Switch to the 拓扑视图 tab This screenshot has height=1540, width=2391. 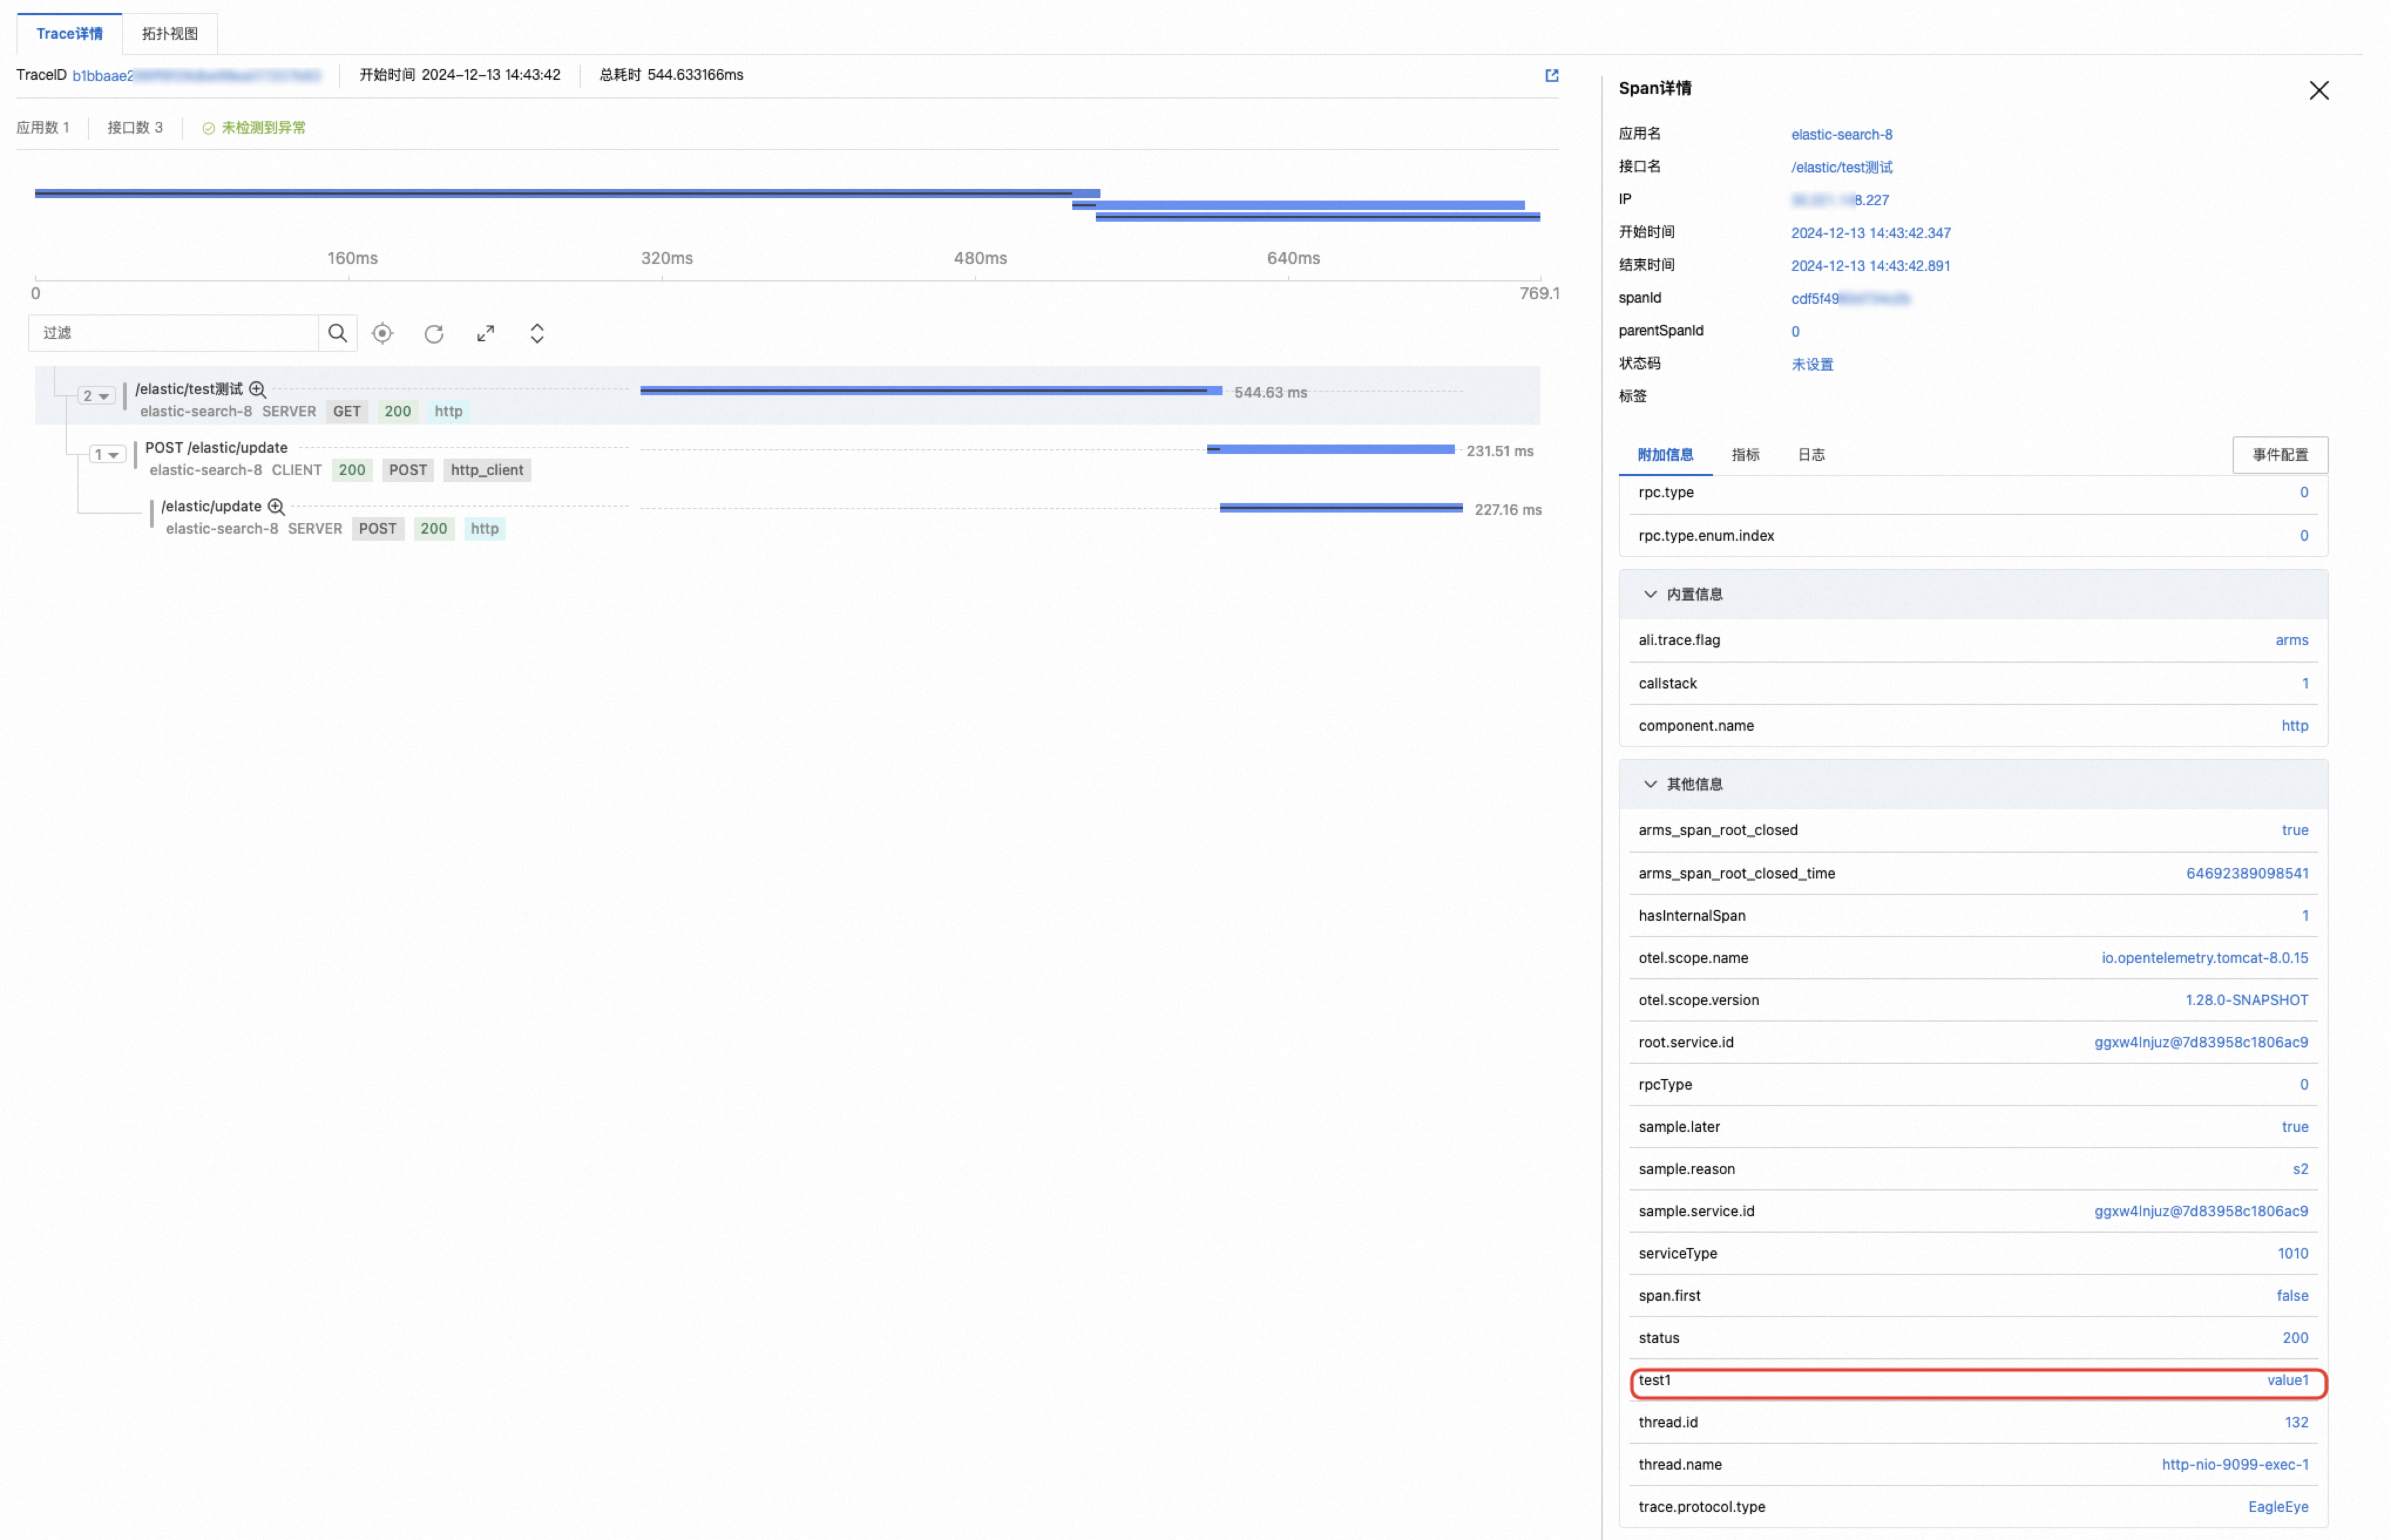170,34
